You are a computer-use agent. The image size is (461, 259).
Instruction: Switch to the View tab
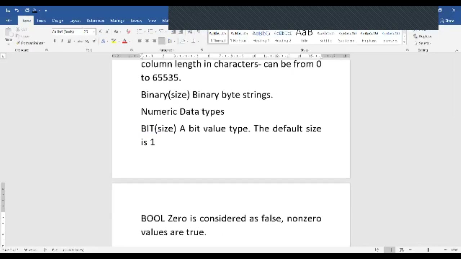click(x=152, y=21)
